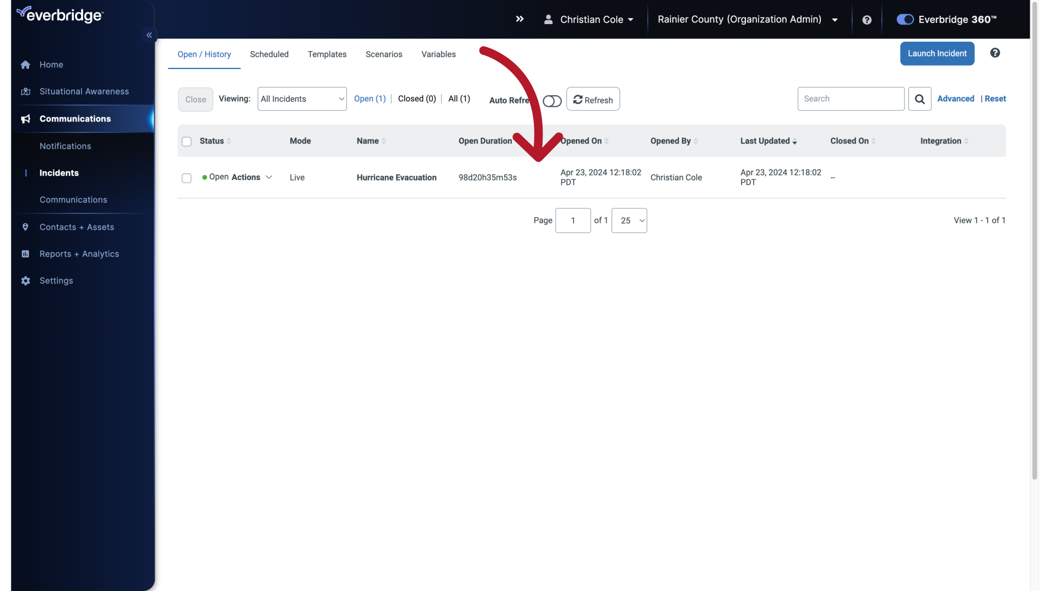This screenshot has height=591, width=1050.
Task: Switch to Scheduled tab
Action: 269,54
